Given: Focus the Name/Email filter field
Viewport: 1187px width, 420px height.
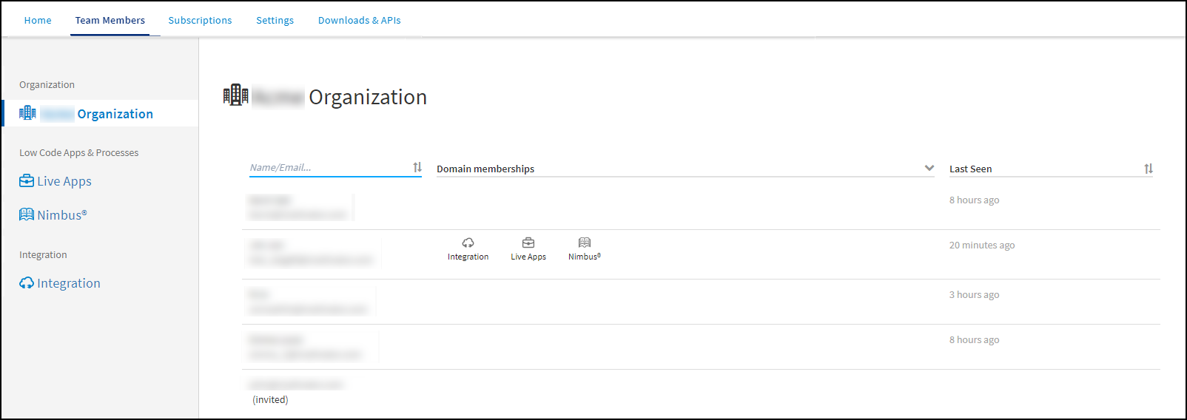Looking at the screenshot, I should (328, 168).
